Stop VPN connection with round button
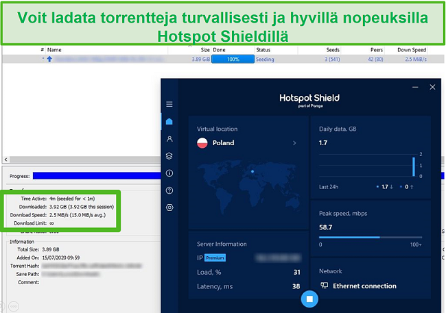 coord(309,299)
